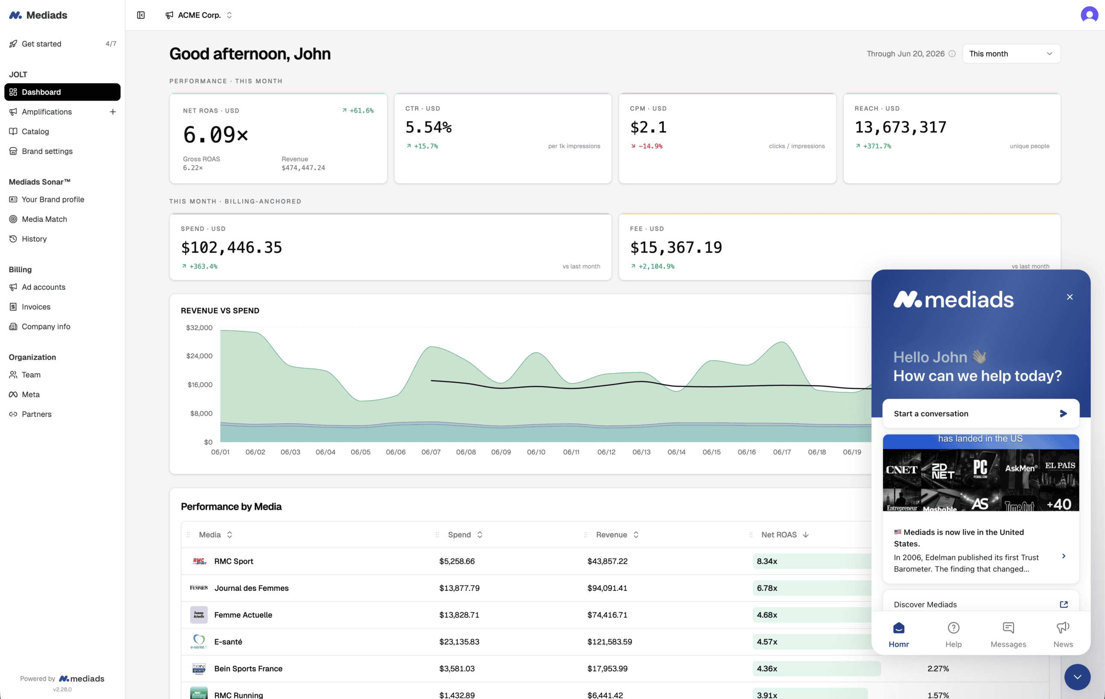1105x699 pixels.
Task: Click Net ROAS bar 4.36x for Bein Sports
Action: coord(816,668)
